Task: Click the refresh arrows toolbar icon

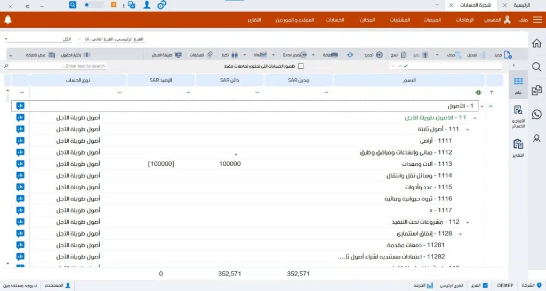Action: pyautogui.click(x=350, y=55)
